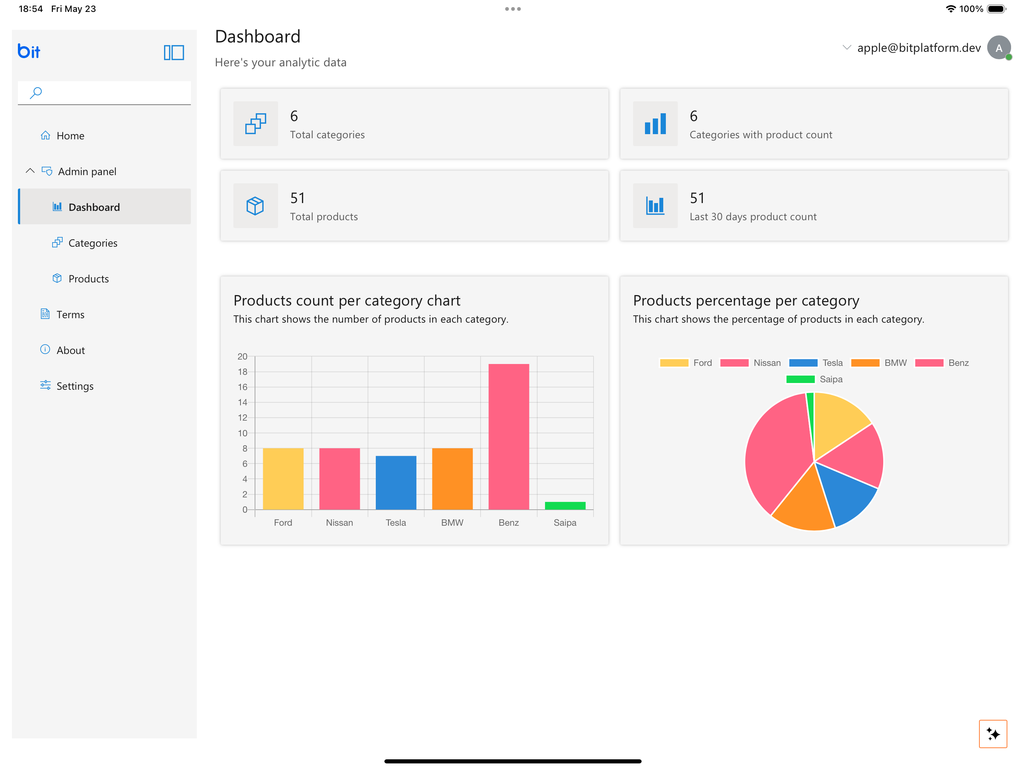Collapse the Admin panel chevron
1026x769 pixels.
30,171
